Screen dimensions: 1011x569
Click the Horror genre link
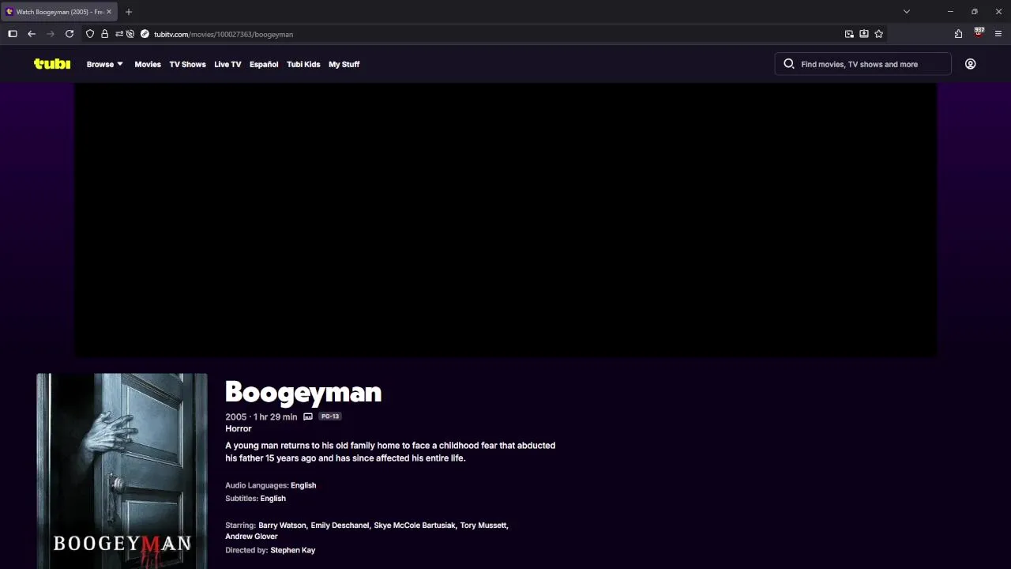239,428
